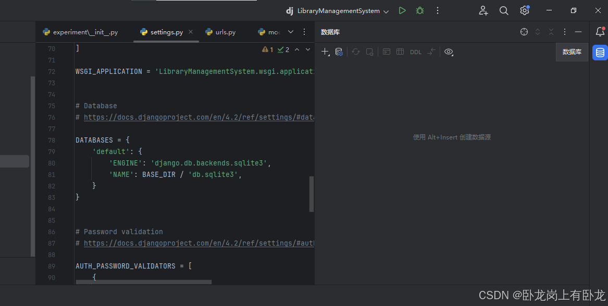The height and width of the screenshot is (306, 608).
Task: Open the run configuration dropdown
Action: (386, 11)
